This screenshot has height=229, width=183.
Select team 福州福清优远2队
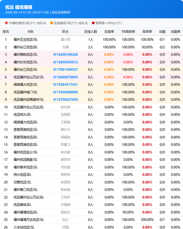[26, 212]
